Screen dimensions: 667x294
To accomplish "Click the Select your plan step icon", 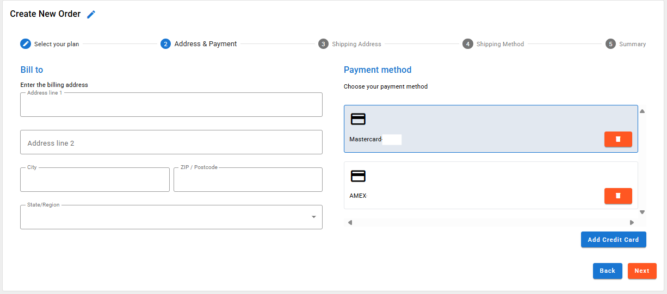I will 26,44.
